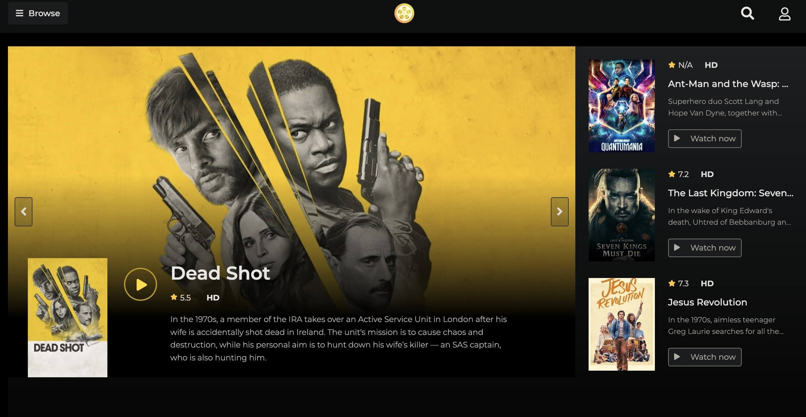Click the Dead Shot poster thumbnail

coord(68,318)
